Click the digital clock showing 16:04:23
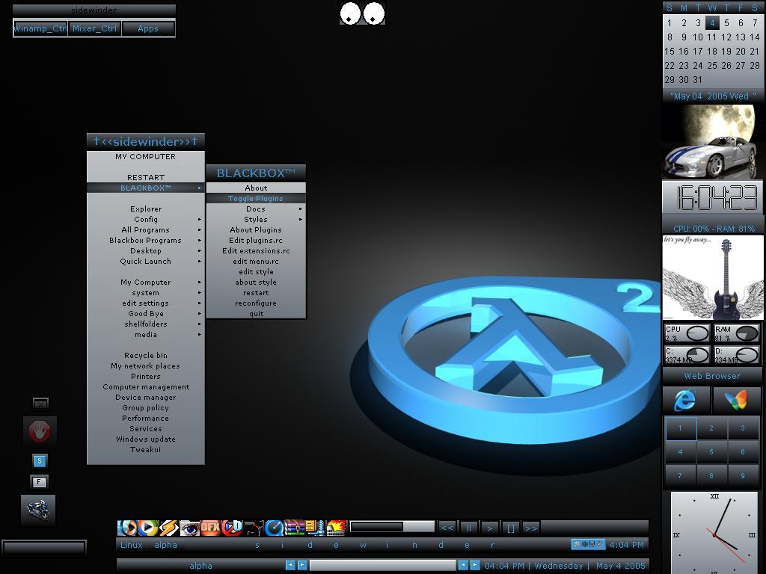Viewport: 766px width, 574px height. (712, 197)
